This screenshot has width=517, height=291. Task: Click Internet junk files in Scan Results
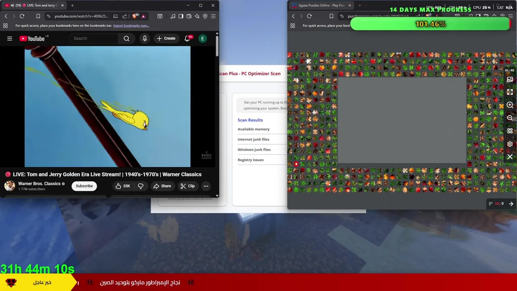click(253, 139)
